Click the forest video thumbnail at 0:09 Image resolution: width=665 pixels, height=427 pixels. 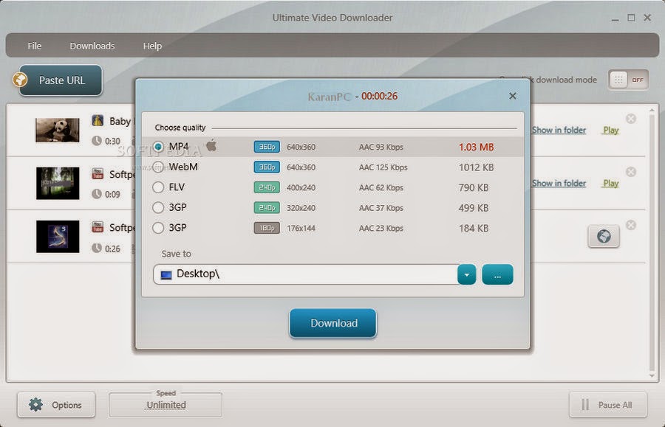click(57, 183)
